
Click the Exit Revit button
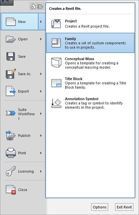click(124, 207)
